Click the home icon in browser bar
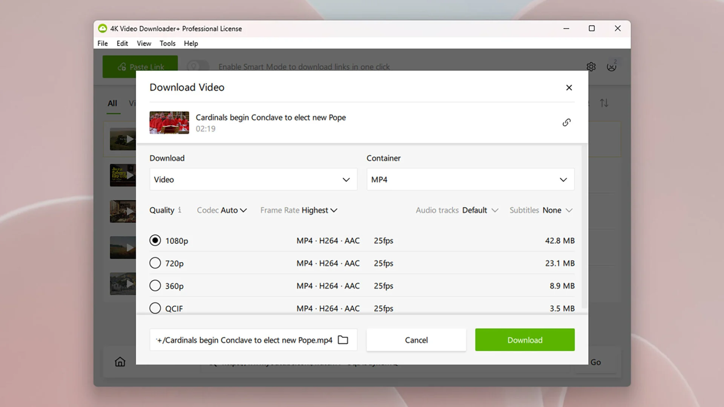This screenshot has height=407, width=724. [120, 362]
